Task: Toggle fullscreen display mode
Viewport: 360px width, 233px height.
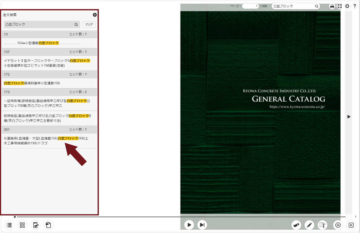Action: pyautogui.click(x=340, y=6)
